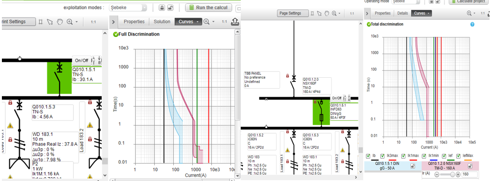Collapse the panel beside Properties and Details
Viewport: 491px width, 181px height.
(368, 13)
